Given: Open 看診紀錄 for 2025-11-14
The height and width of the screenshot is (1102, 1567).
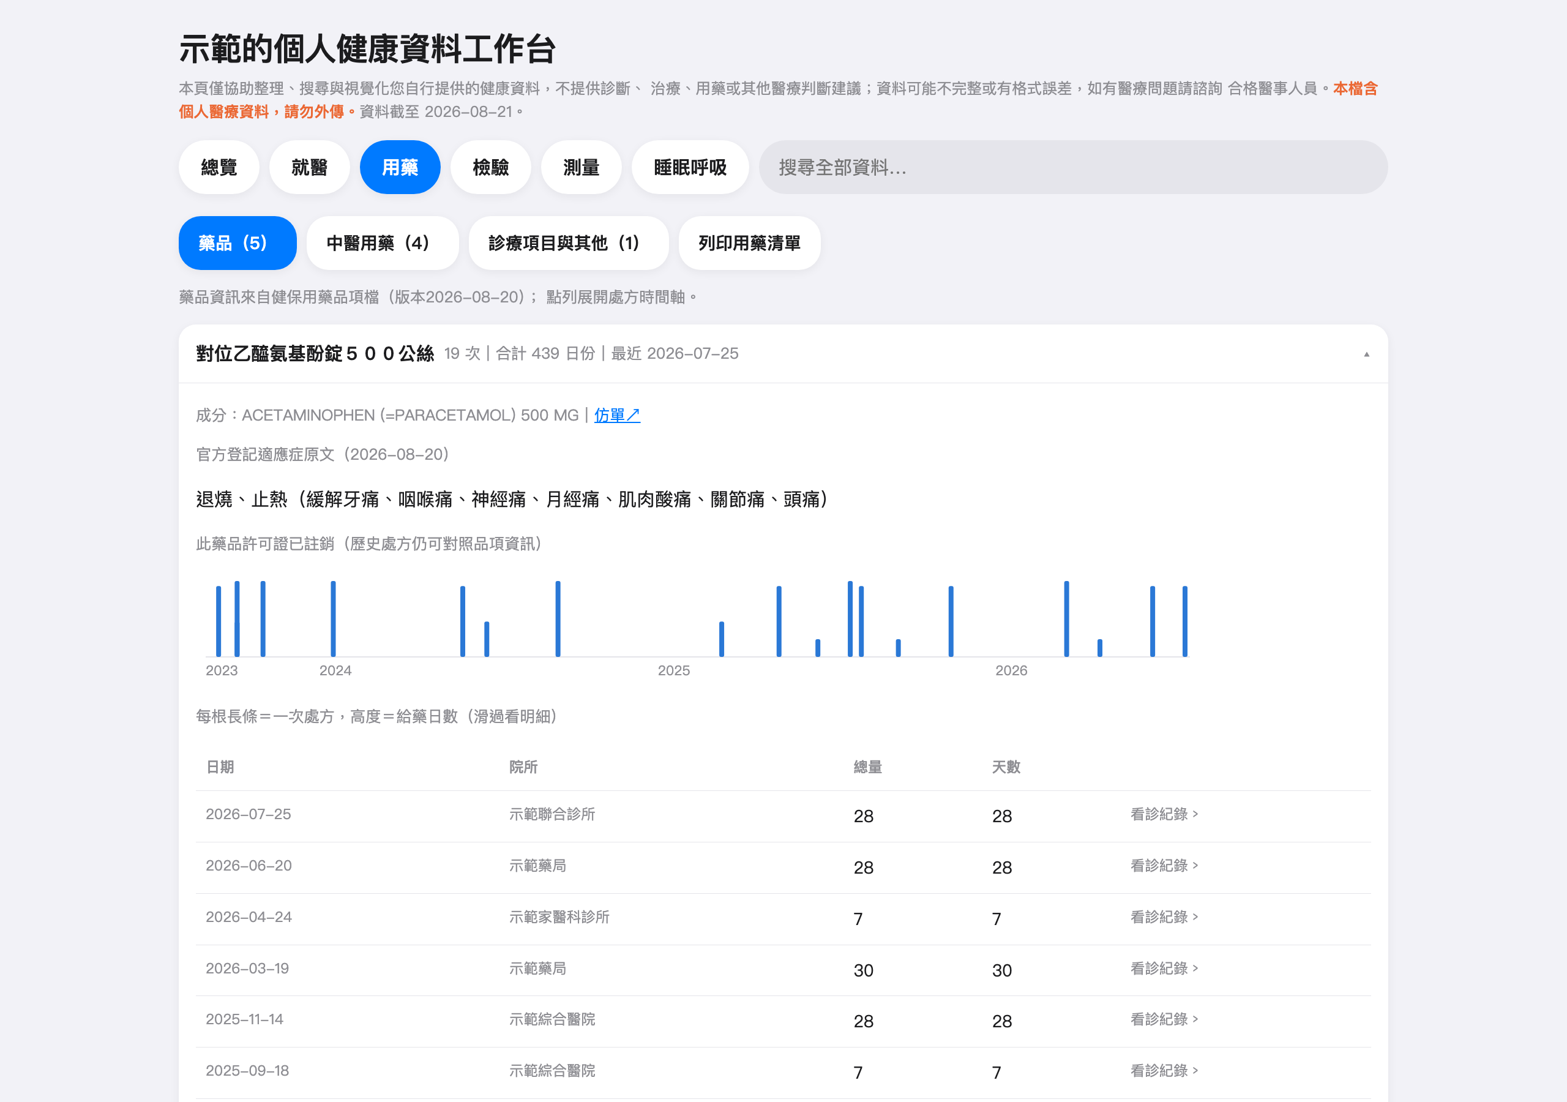Looking at the screenshot, I should pos(1164,1019).
